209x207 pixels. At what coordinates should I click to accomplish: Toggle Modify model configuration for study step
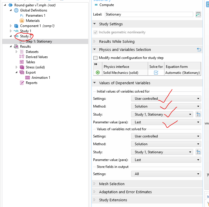tap(96, 58)
